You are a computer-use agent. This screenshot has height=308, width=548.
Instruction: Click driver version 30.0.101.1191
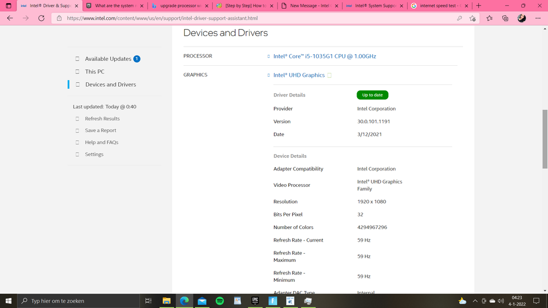[373, 122]
